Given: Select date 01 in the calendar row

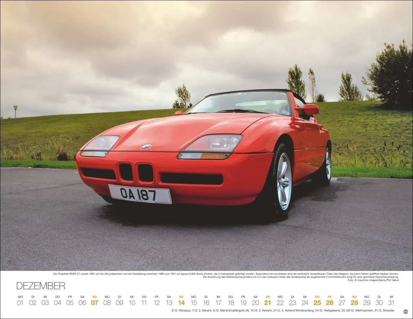Looking at the screenshot, I should pos(20,303).
